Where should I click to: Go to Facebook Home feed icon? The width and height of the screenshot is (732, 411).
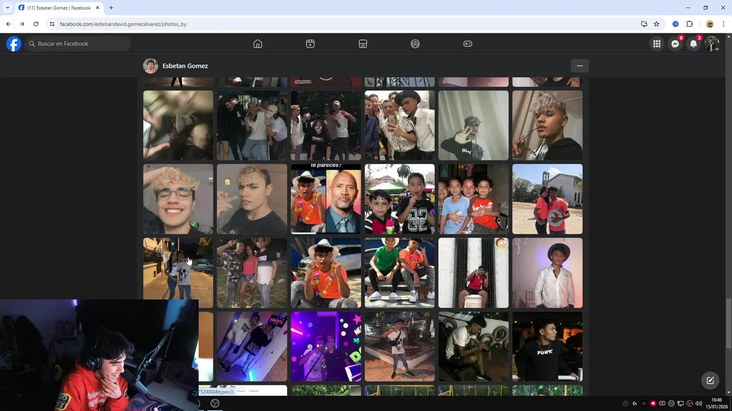pos(258,44)
